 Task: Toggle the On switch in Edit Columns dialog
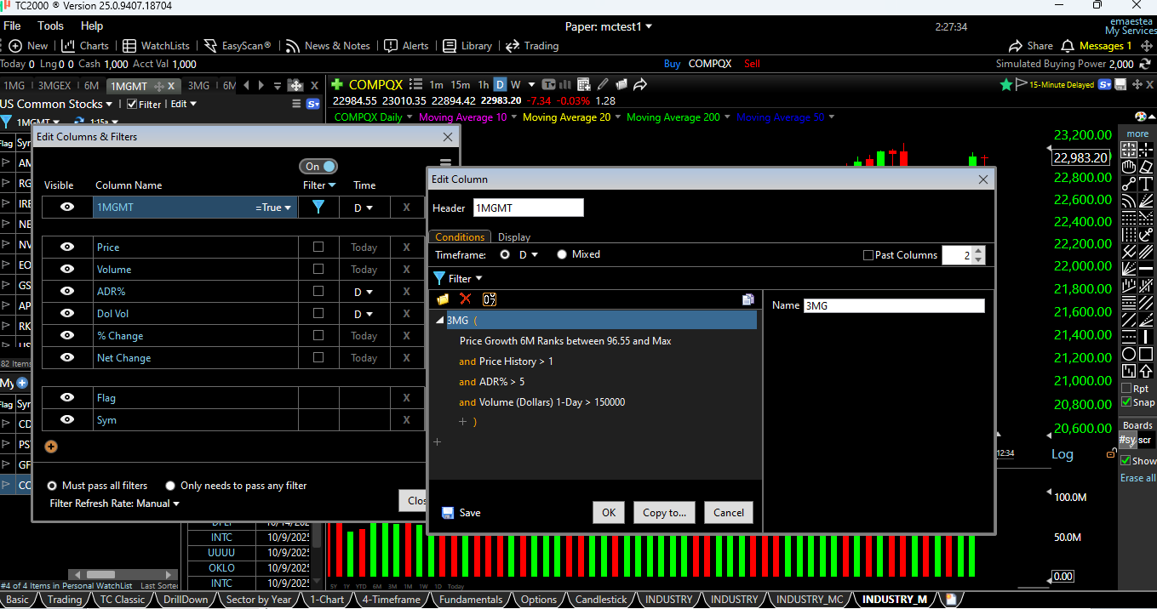[318, 166]
